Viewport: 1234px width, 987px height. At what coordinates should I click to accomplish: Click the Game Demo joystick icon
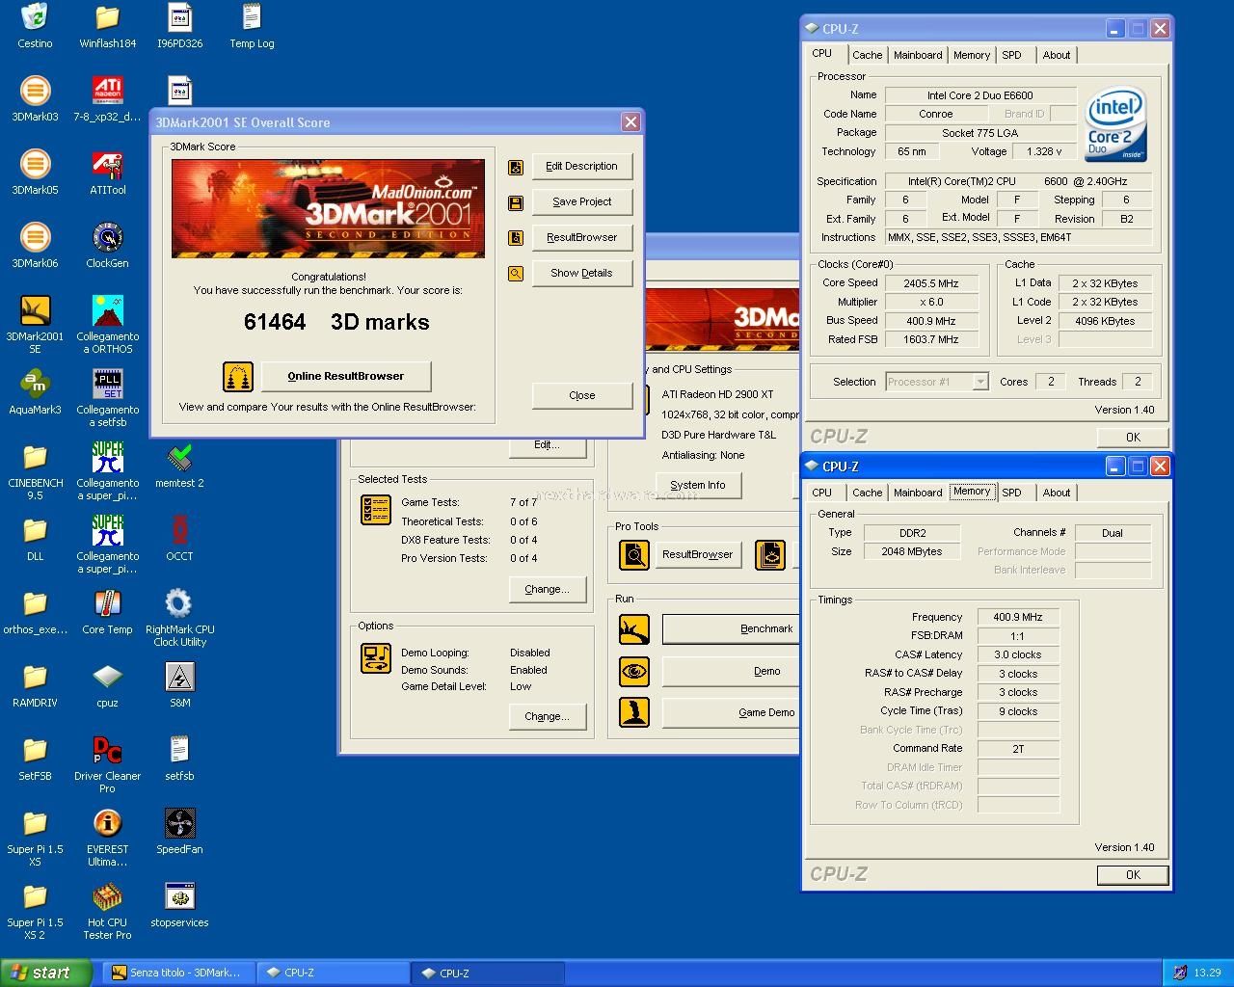(x=634, y=712)
